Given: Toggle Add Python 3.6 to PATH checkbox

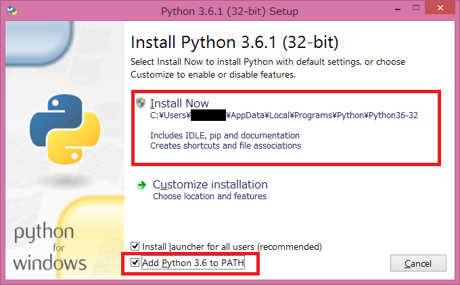Looking at the screenshot, I should point(135,262).
